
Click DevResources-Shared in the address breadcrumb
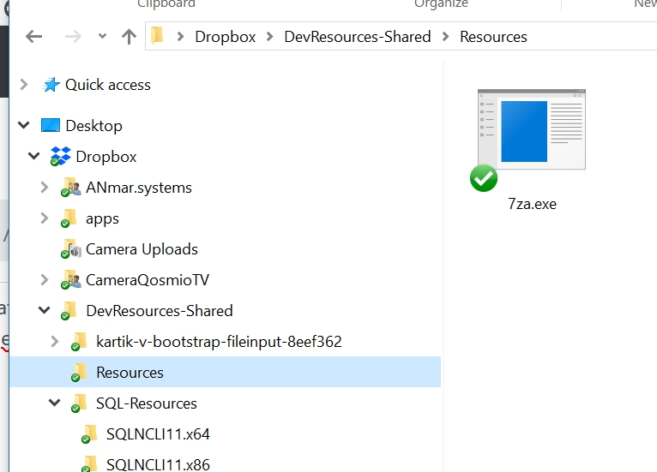(357, 37)
